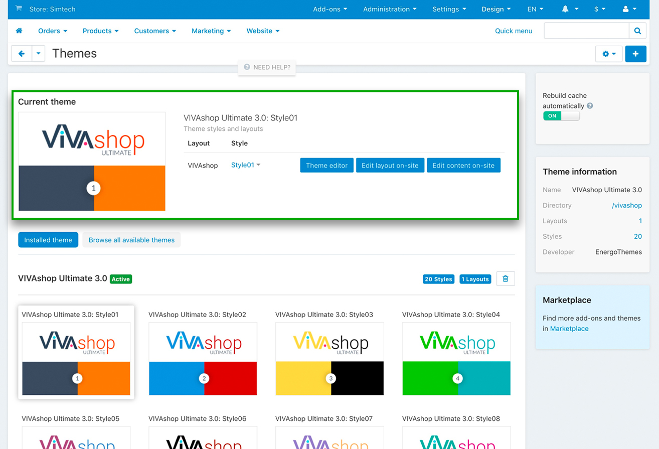Click Edit content on-site button

click(463, 165)
